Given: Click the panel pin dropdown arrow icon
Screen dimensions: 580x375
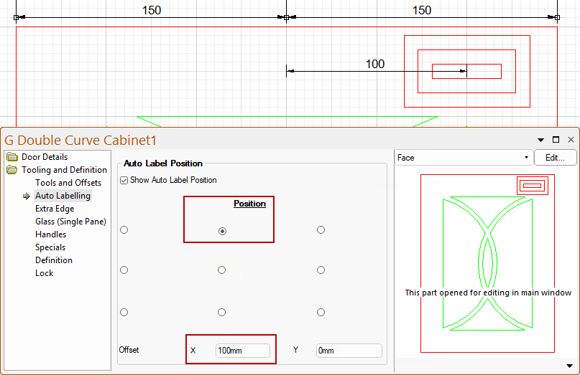Looking at the screenshot, I should click(x=540, y=140).
